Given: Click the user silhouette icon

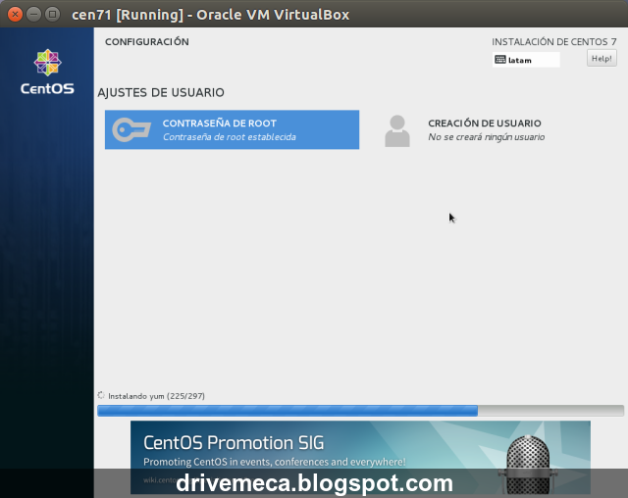Looking at the screenshot, I should (x=397, y=130).
